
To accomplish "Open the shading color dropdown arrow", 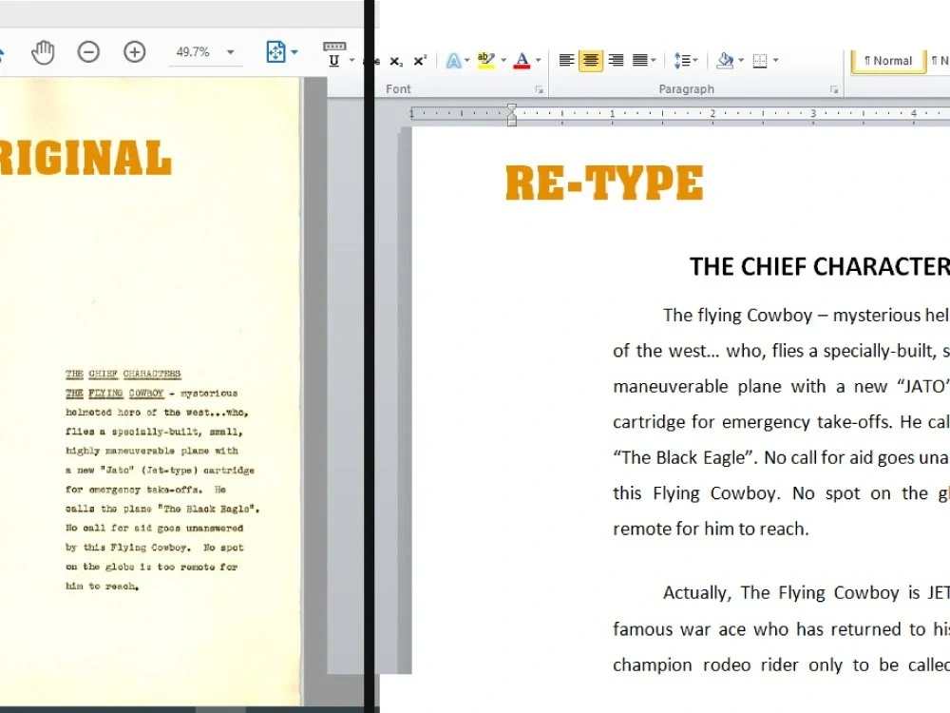I will coord(741,60).
